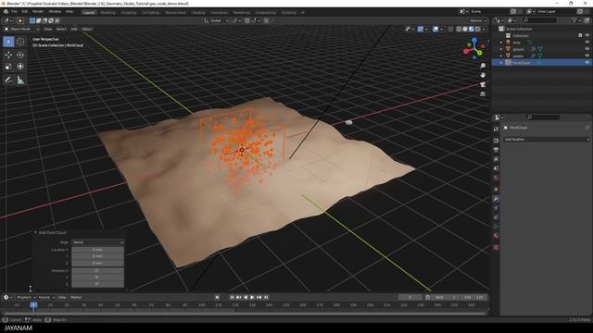Image resolution: width=593 pixels, height=333 pixels.
Task: Select the Move tool
Action: tap(8, 55)
